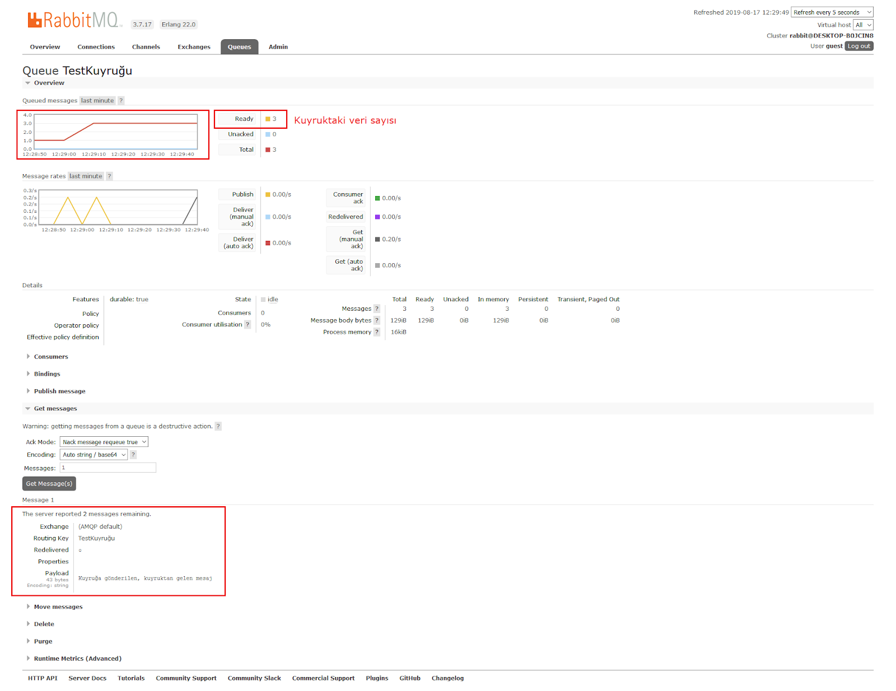Switch to the Overview tab
This screenshot has width=896, height=691.
coord(45,47)
